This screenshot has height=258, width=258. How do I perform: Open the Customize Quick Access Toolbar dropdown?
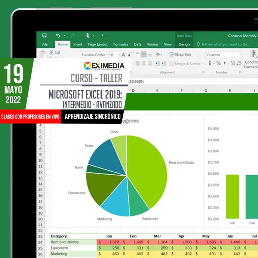click(102, 36)
